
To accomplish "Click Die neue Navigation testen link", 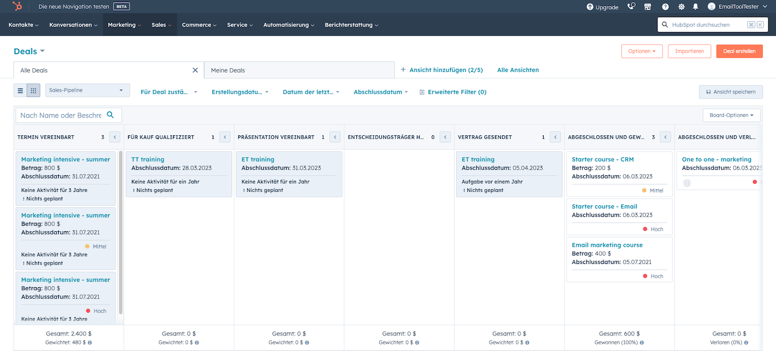I will (74, 7).
